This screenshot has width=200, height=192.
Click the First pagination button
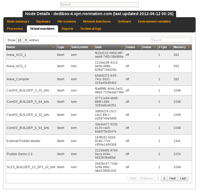point(133,178)
